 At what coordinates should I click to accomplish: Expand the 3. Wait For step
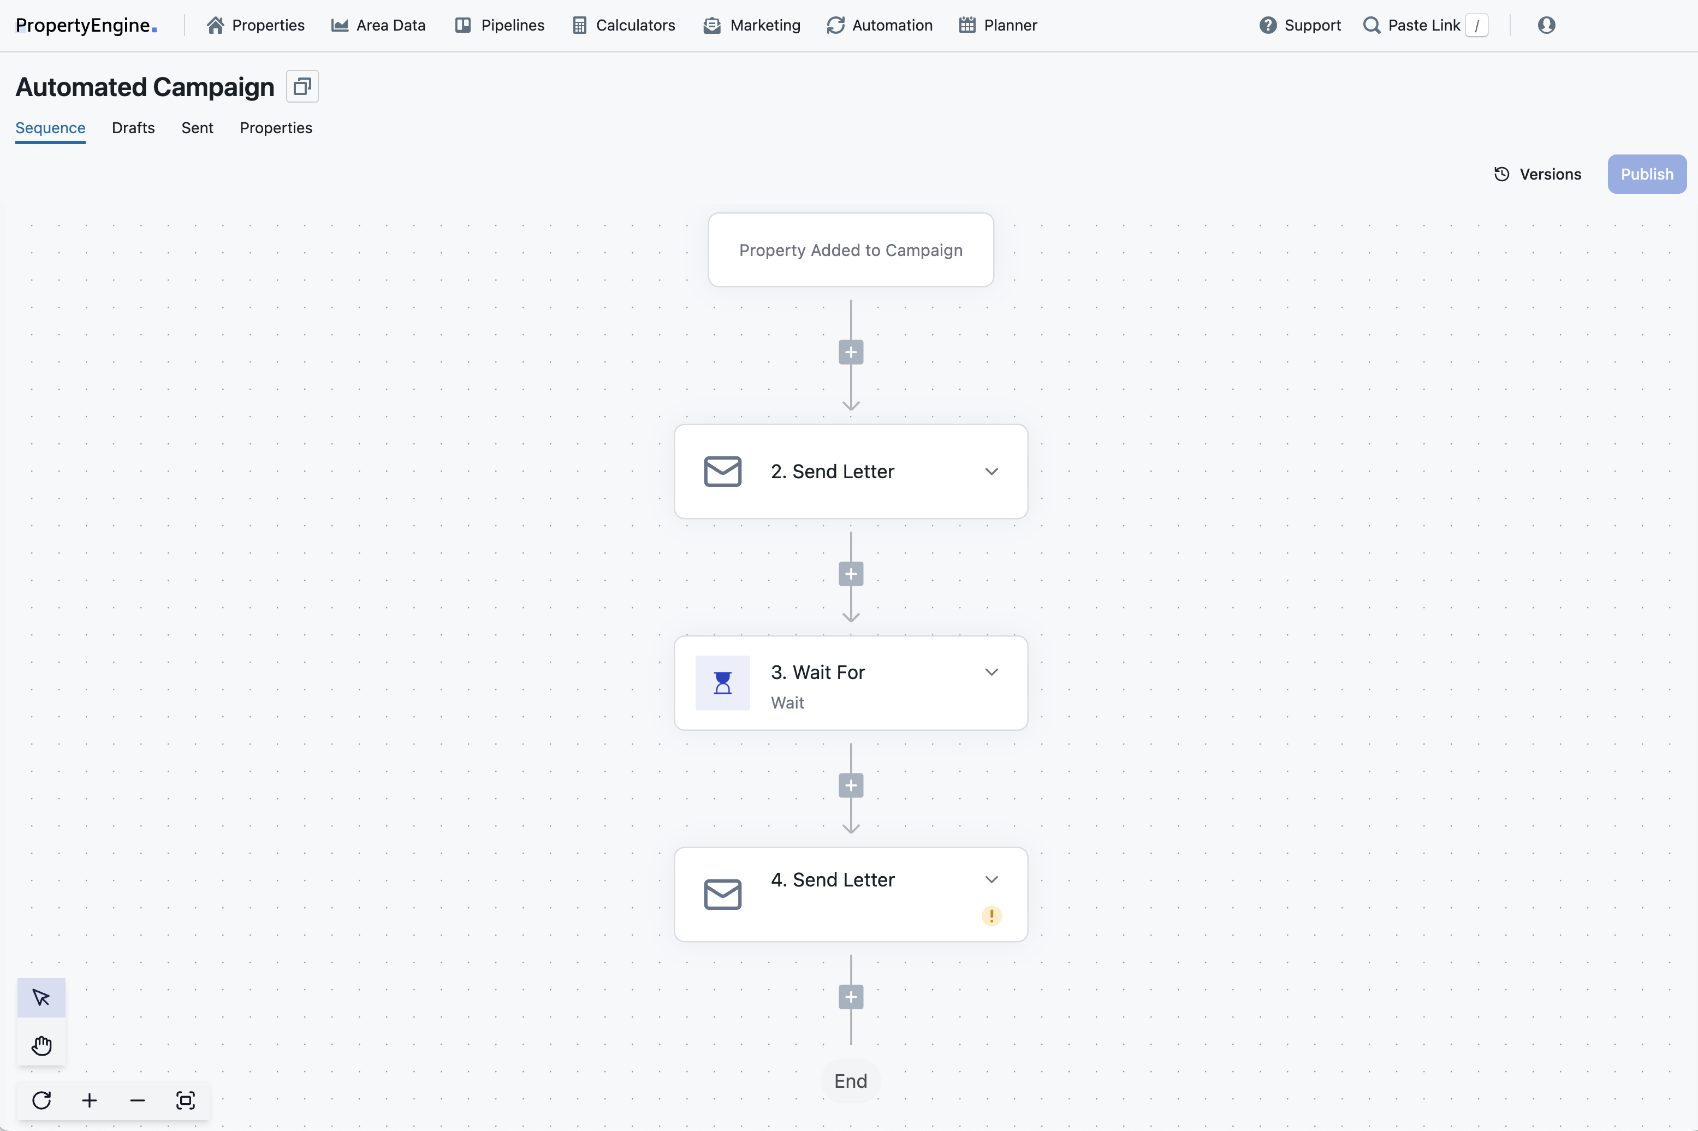coord(991,671)
